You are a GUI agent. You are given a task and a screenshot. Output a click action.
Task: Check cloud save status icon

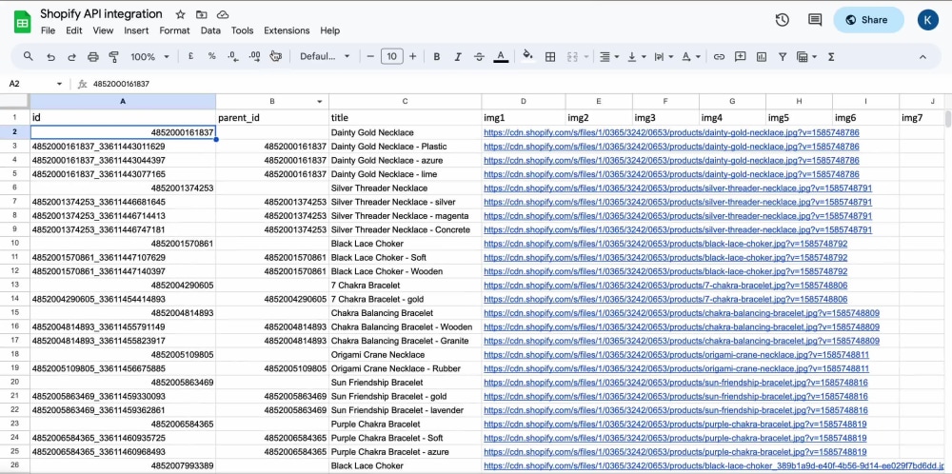[x=223, y=14]
